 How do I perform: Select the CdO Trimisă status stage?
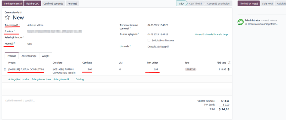click(x=195, y=4)
